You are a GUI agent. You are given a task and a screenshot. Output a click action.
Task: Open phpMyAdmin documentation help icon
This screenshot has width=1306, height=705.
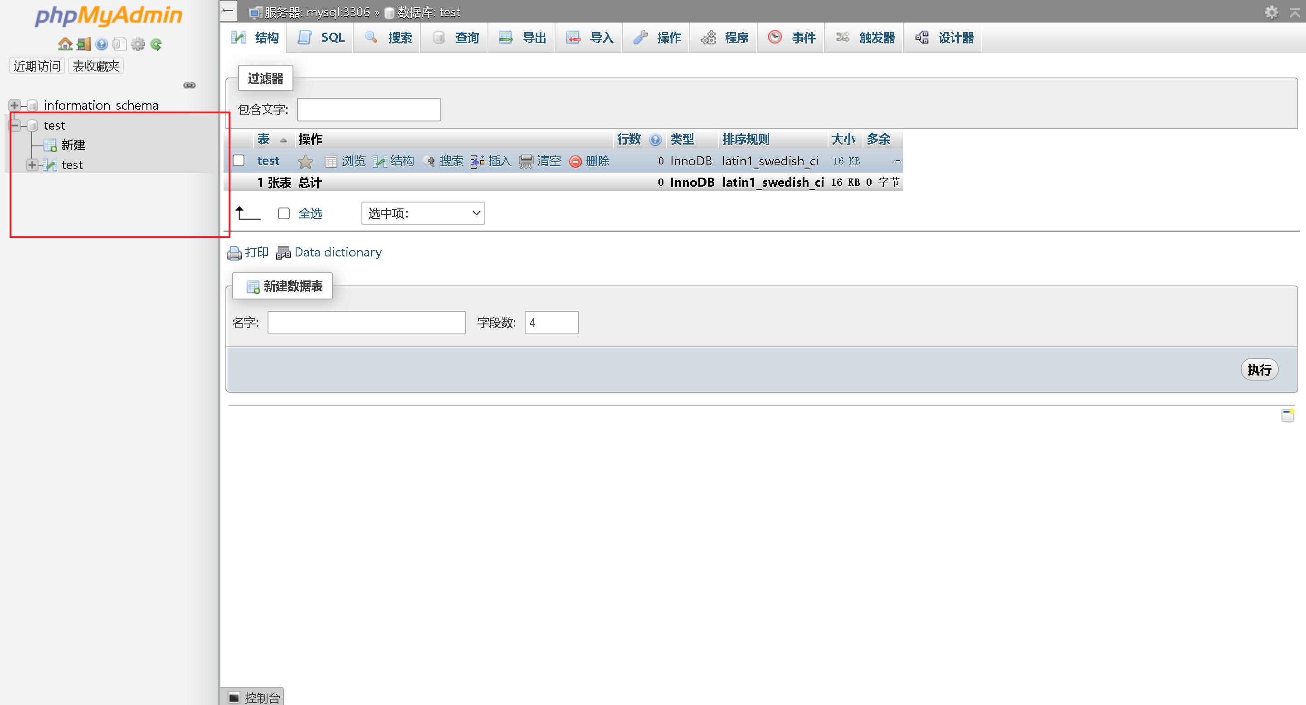point(102,44)
